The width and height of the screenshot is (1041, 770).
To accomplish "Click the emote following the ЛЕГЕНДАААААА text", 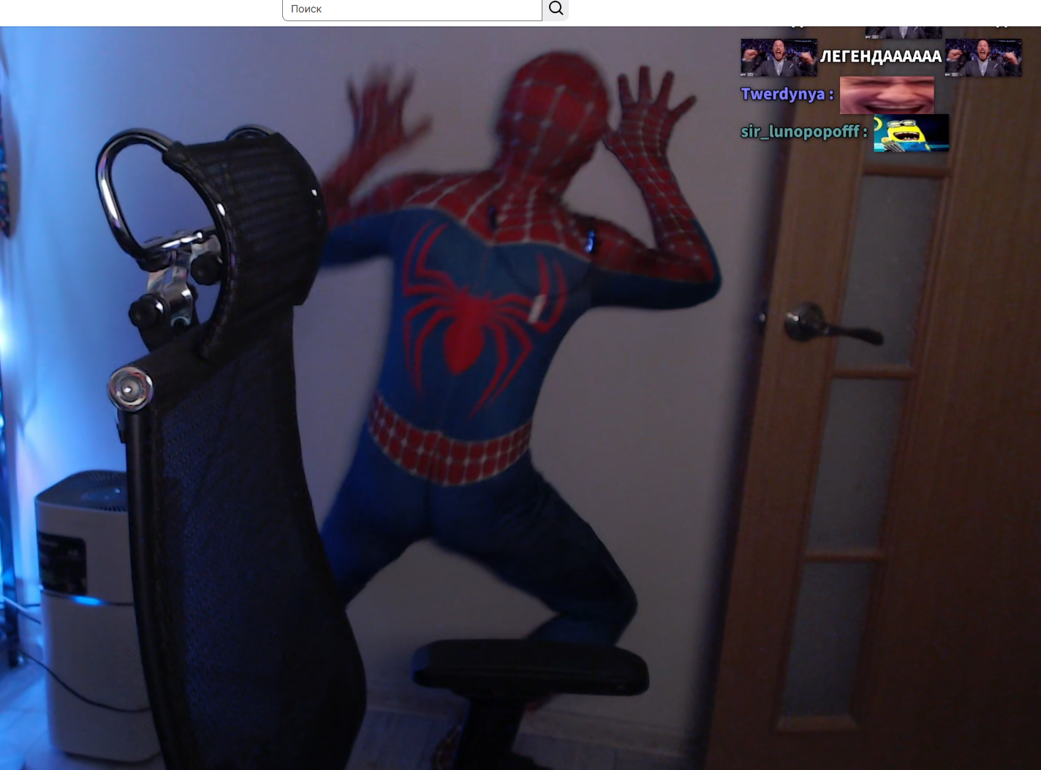I will (x=983, y=58).
